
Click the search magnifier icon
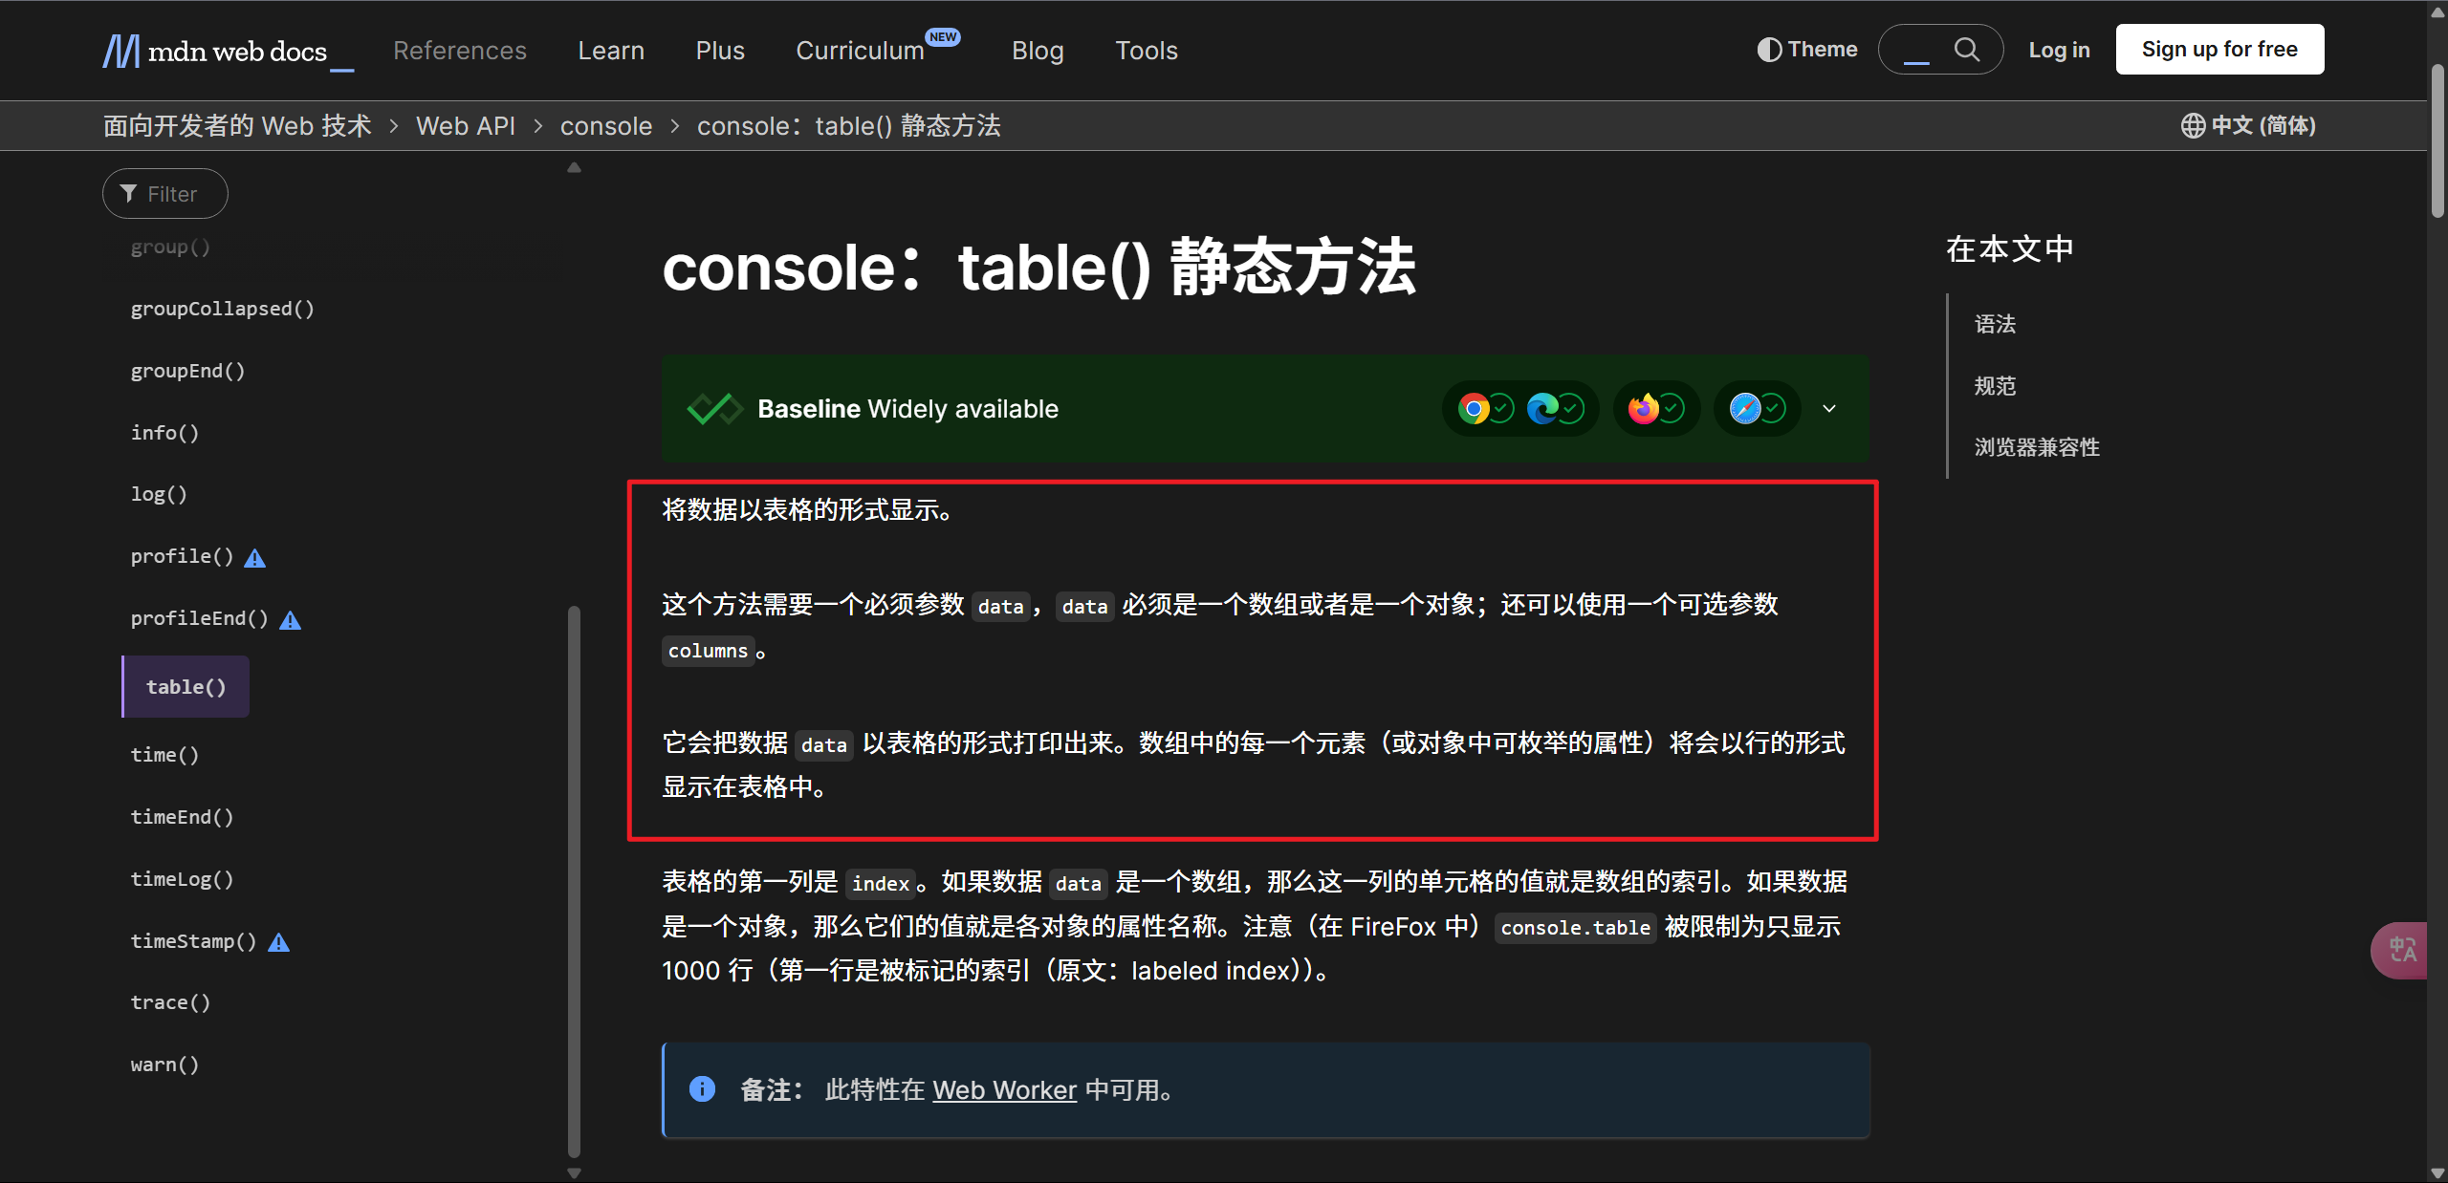point(1966,50)
